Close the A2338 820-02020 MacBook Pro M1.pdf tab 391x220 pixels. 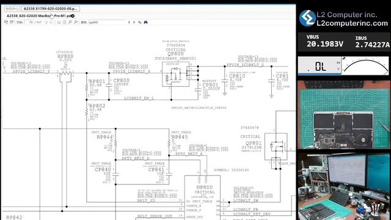(x=73, y=16)
